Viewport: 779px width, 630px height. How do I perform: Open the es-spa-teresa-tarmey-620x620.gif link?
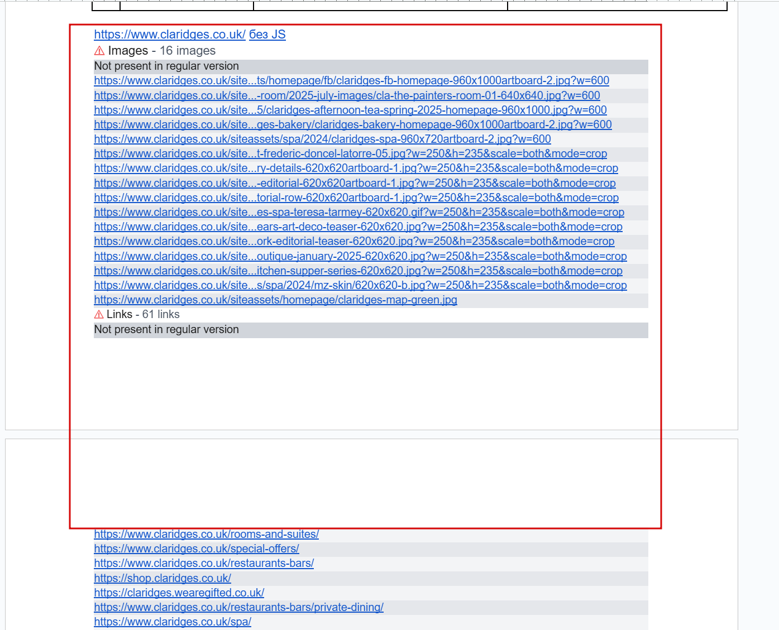pyautogui.click(x=359, y=213)
